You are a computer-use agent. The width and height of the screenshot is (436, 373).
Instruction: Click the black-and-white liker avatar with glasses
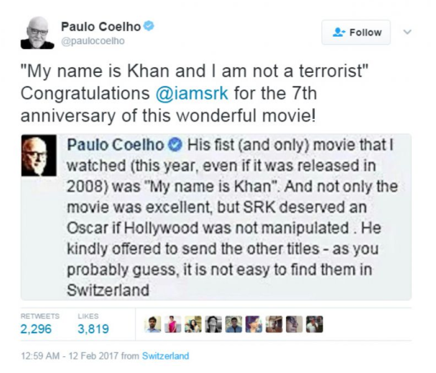(213, 324)
